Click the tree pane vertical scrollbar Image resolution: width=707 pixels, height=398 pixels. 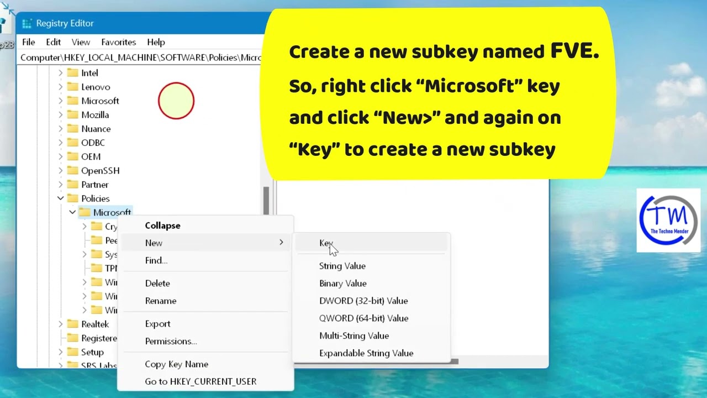[266, 201]
